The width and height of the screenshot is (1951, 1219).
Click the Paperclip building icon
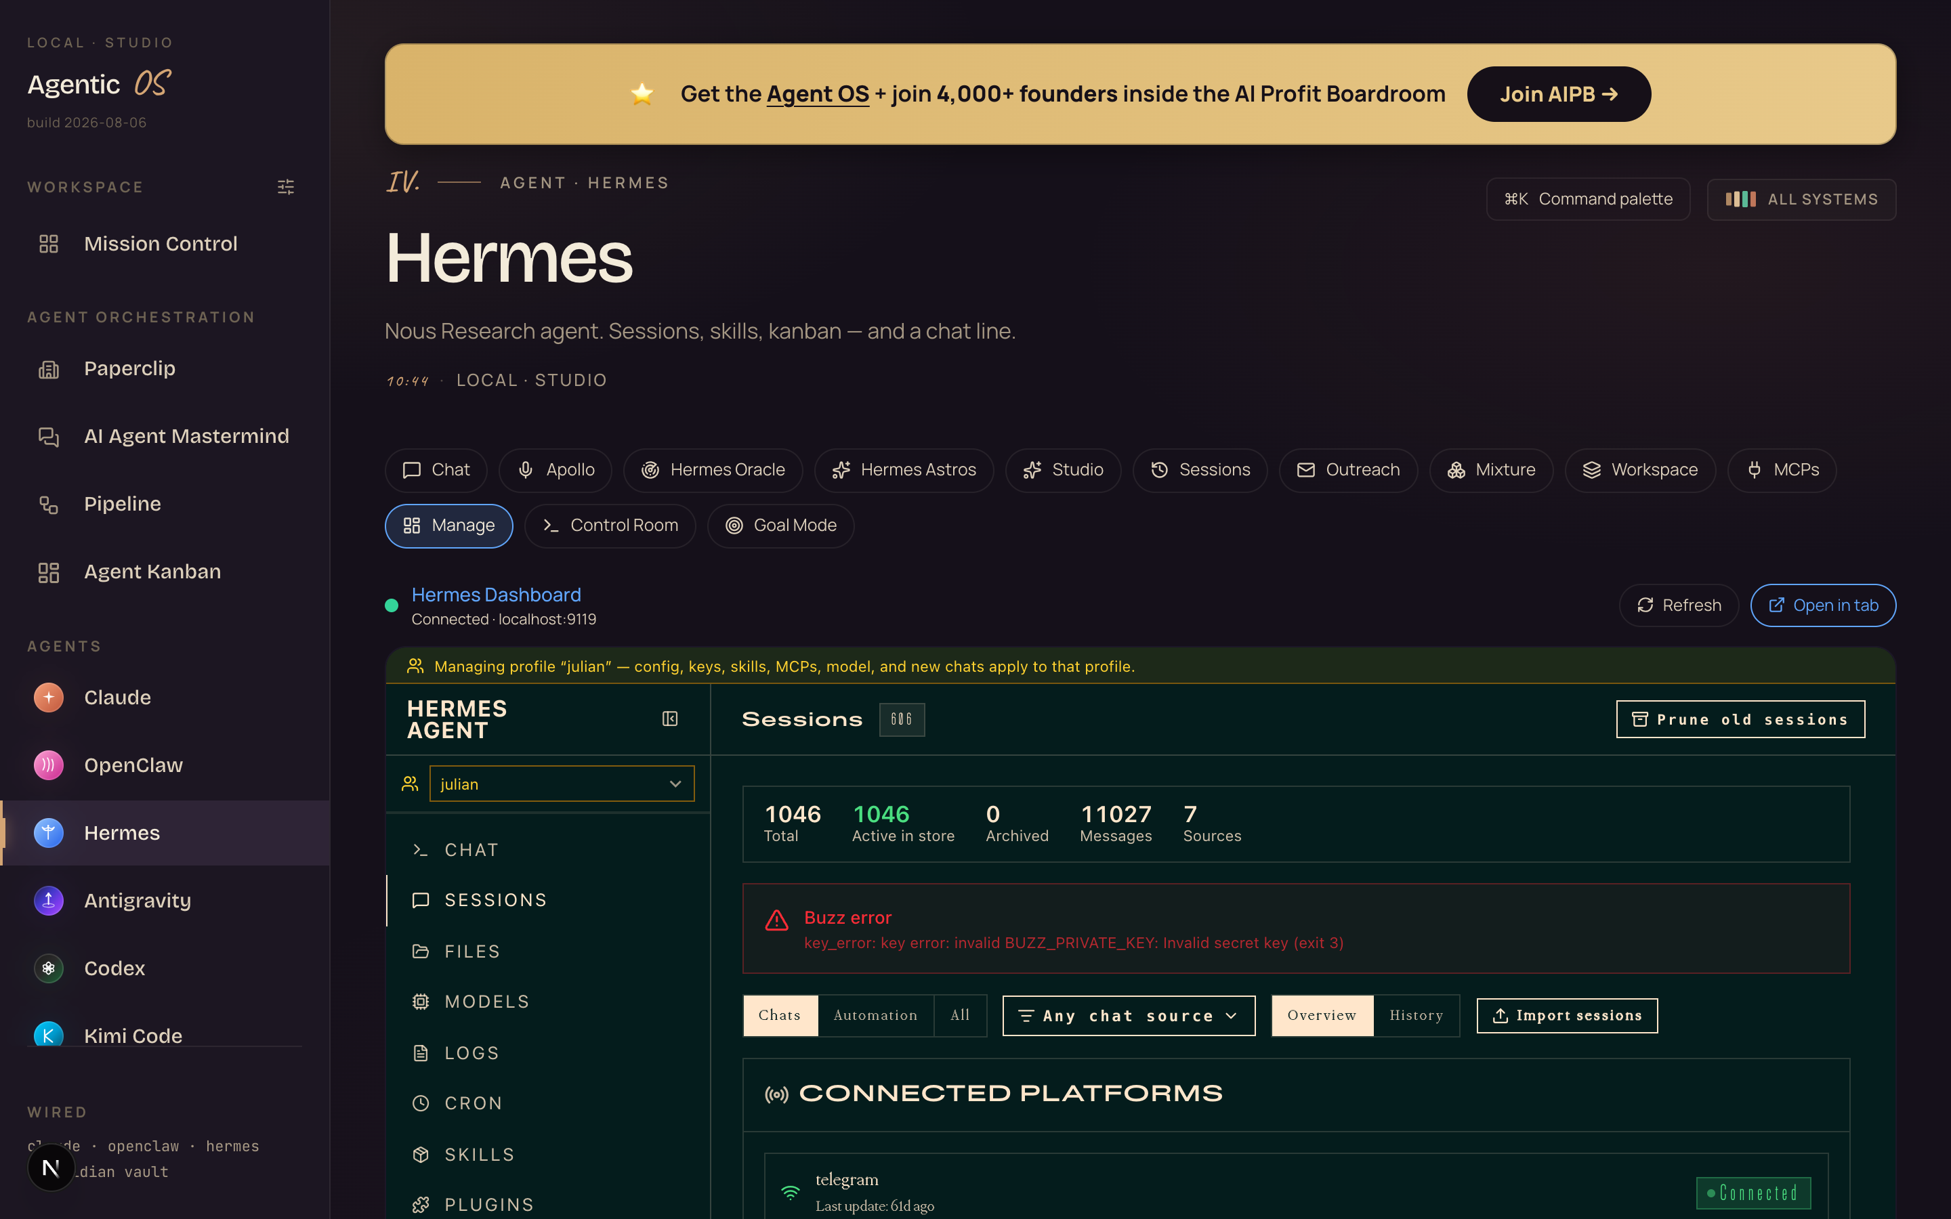tap(48, 368)
